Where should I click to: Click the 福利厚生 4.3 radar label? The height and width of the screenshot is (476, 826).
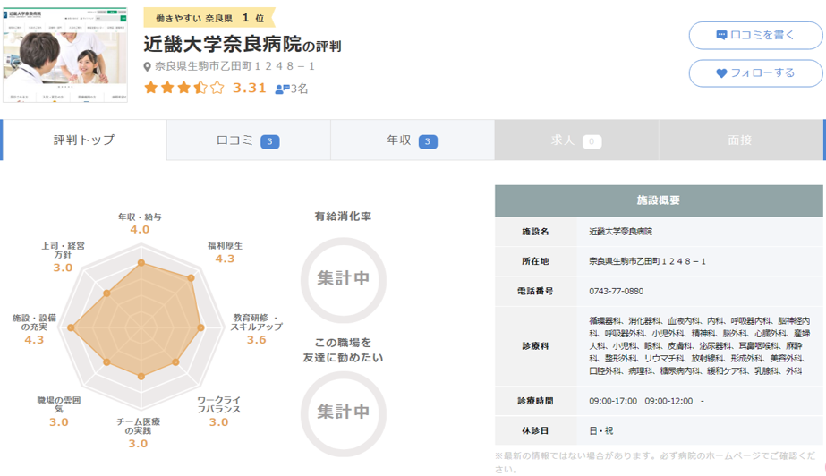coord(225,252)
